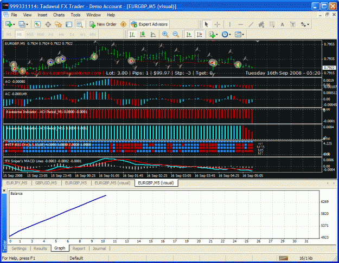This screenshot has height=263, width=339.
Task: Zoom in on the chart
Action: pyautogui.click(x=165, y=34)
